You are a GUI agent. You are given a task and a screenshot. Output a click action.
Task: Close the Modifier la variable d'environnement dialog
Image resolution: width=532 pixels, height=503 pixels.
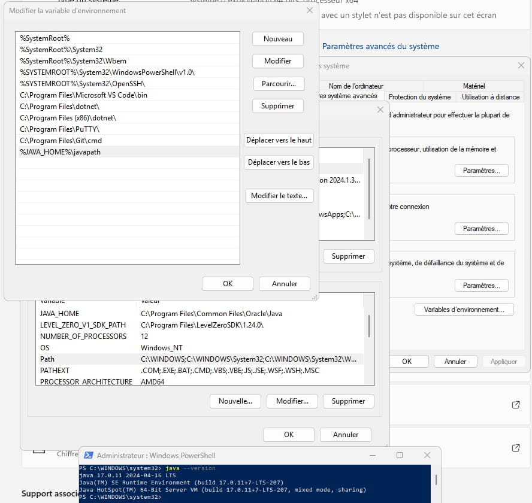pyautogui.click(x=309, y=10)
